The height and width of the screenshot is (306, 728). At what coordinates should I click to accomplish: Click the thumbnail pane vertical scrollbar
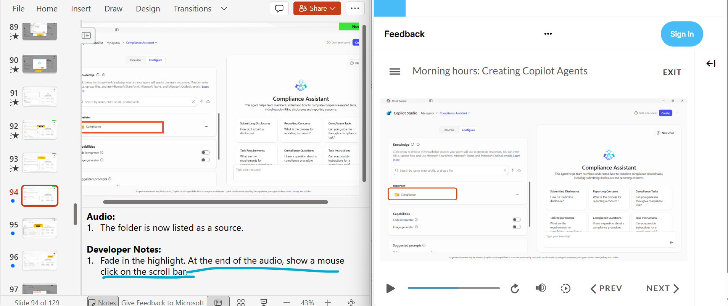click(x=76, y=214)
